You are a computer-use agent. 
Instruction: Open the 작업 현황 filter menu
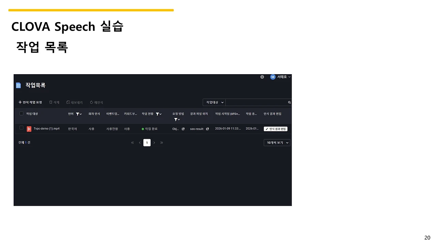click(x=158, y=113)
